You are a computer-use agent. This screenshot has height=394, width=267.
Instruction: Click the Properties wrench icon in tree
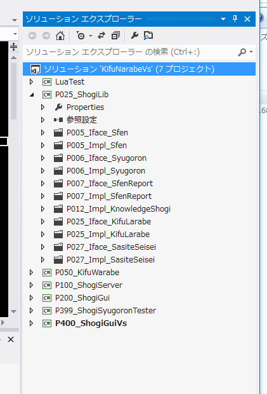(x=58, y=107)
